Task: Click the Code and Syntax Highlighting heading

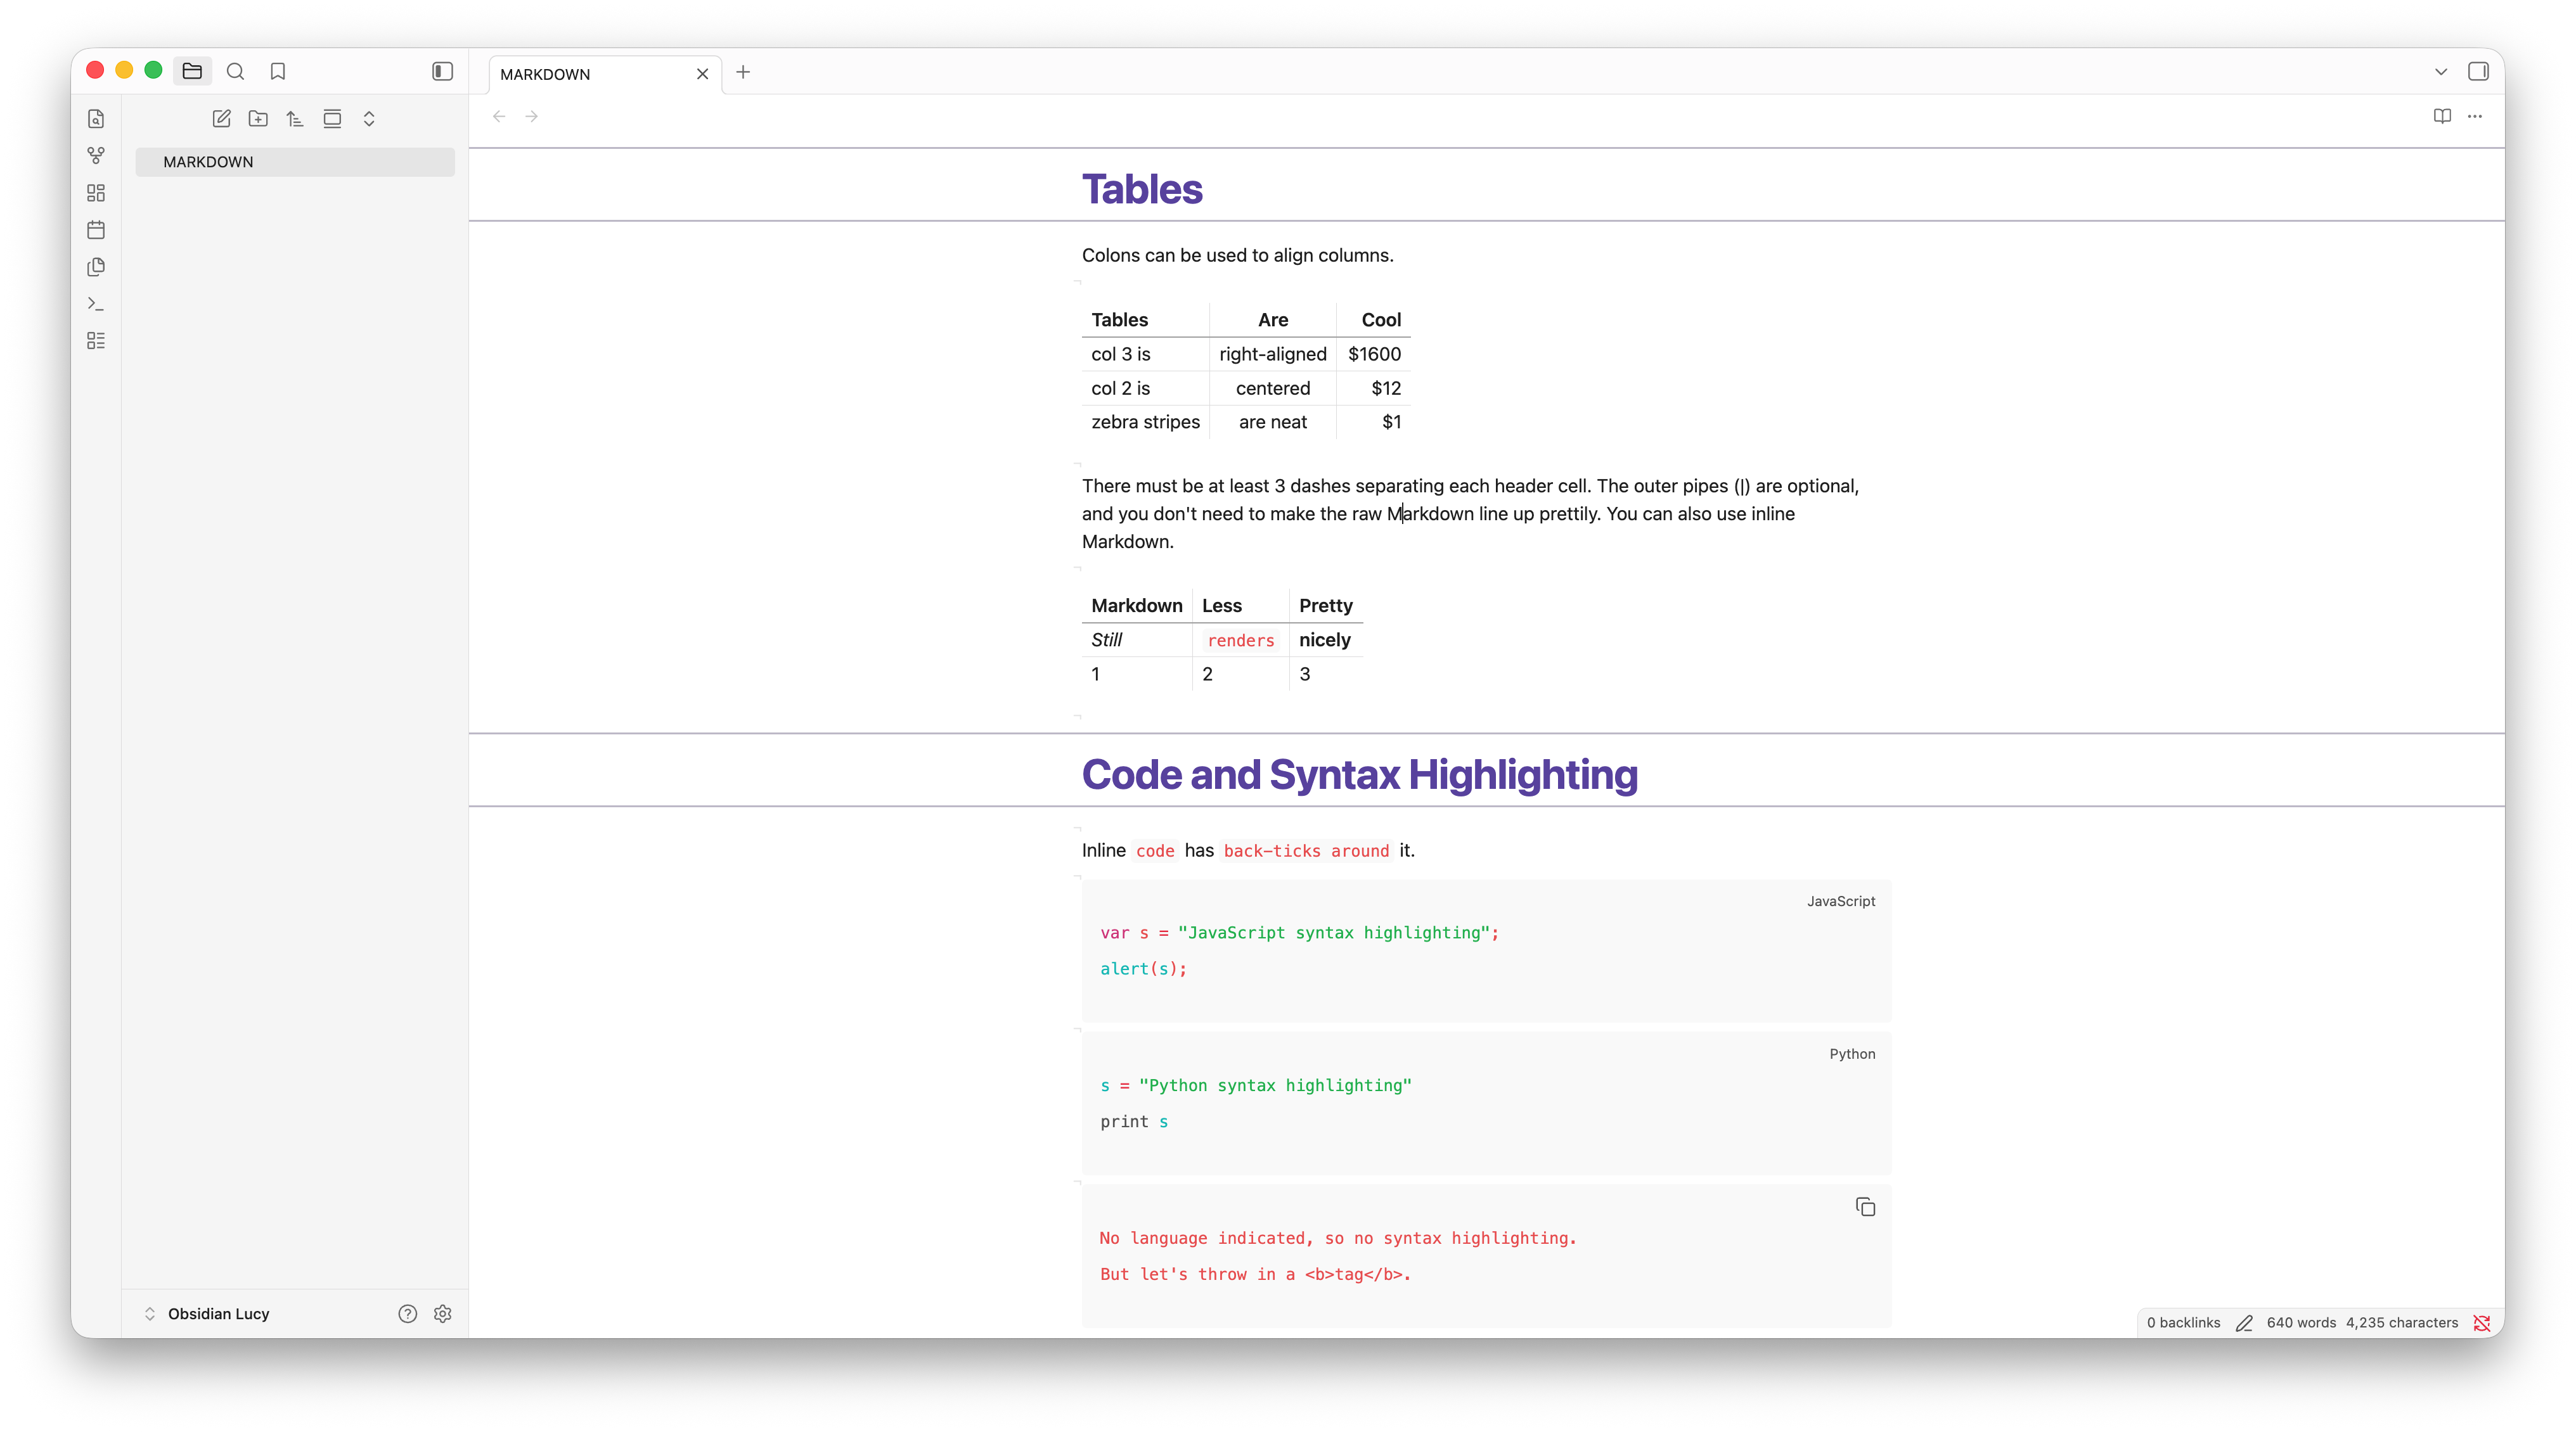Action: [1359, 774]
